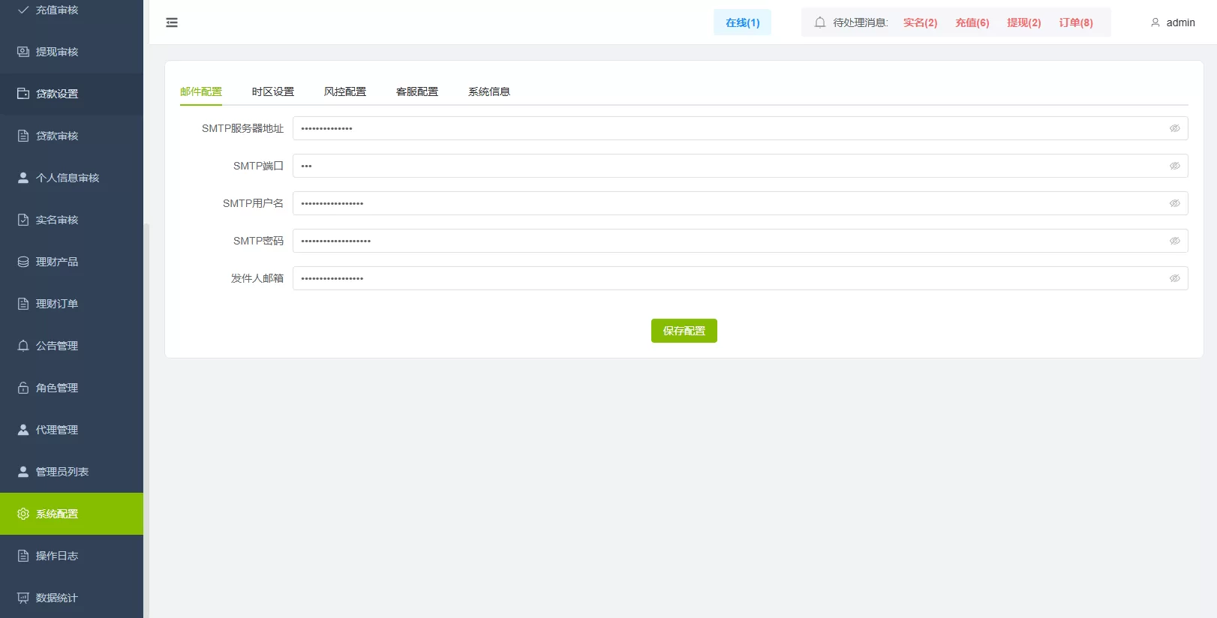Screen dimensions: 1217x618
Task: Open the 风控配置 tab
Action: coord(345,91)
